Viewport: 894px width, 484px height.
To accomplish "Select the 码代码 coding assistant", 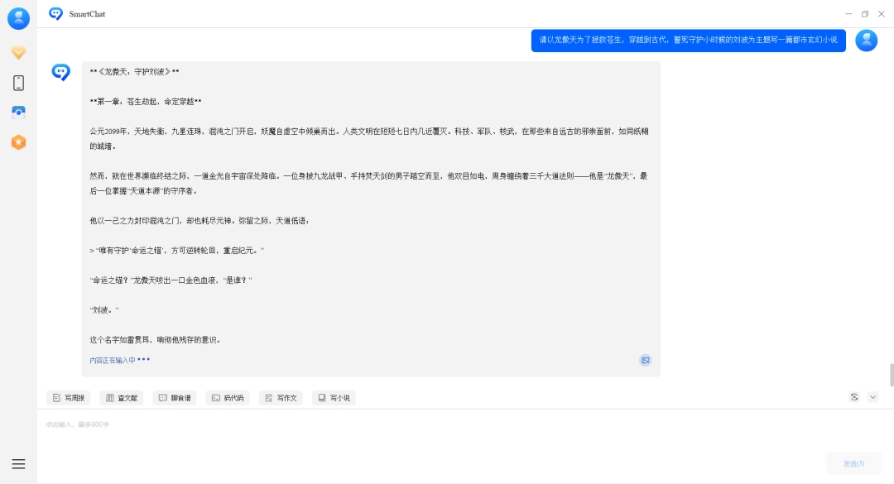I will click(x=228, y=397).
